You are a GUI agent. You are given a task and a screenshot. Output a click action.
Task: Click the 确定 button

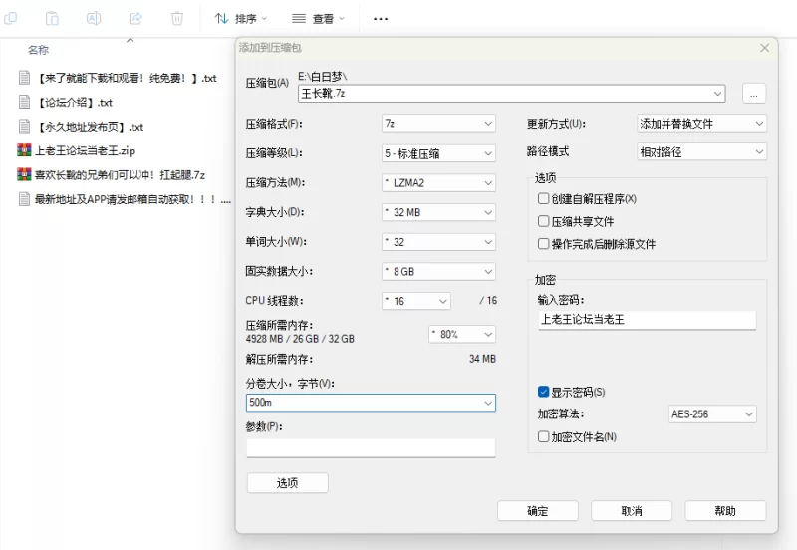(537, 511)
